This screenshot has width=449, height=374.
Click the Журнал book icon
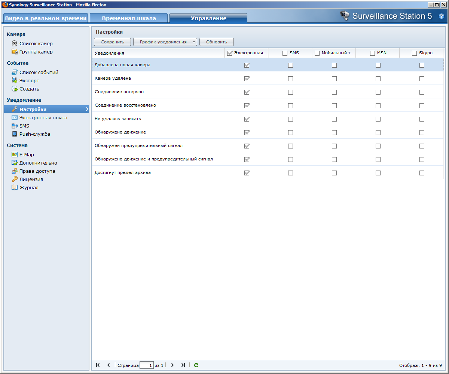15,187
